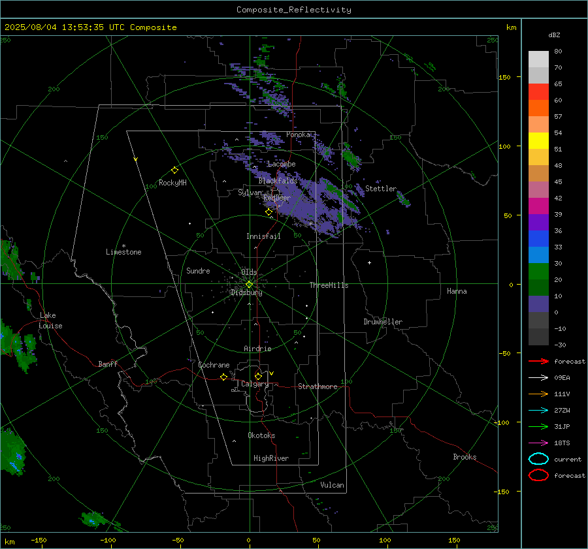Click the Airdrie map label

[257, 349]
